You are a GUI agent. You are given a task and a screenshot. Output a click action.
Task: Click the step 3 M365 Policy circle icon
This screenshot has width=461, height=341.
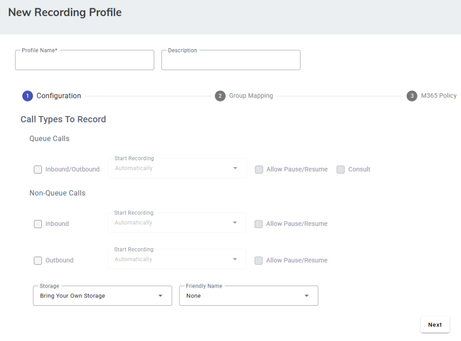coord(412,96)
